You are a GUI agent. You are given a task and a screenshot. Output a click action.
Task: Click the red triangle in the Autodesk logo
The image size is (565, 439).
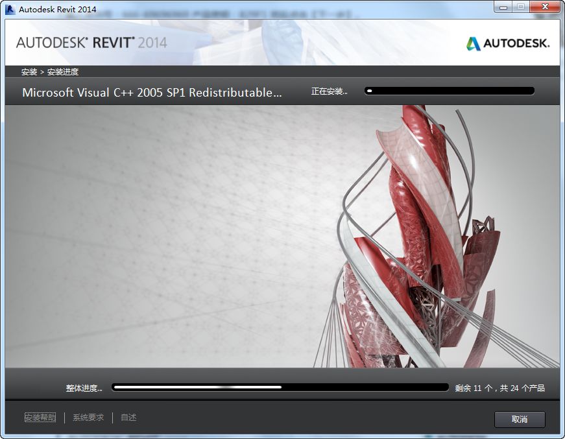tap(472, 44)
